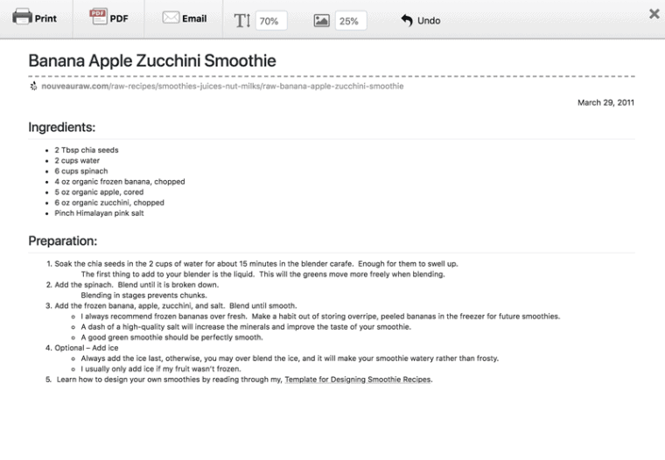665x460 pixels.
Task: Click the Email envelope icon
Action: (171, 18)
